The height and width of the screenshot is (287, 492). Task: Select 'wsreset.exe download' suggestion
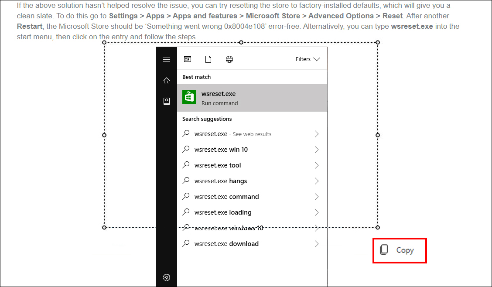(x=252, y=244)
